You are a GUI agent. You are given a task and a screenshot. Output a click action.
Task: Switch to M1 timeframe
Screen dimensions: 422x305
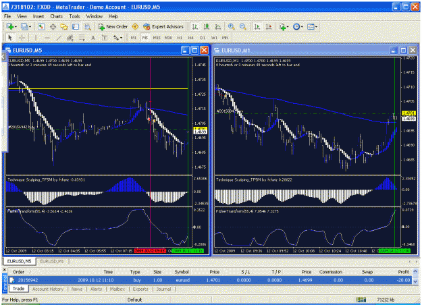[134, 38]
